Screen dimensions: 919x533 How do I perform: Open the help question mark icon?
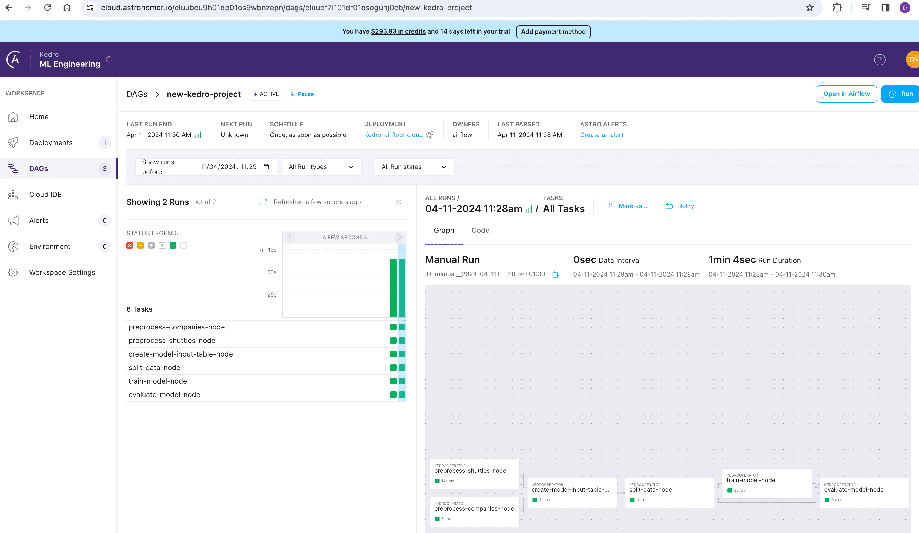[879, 59]
